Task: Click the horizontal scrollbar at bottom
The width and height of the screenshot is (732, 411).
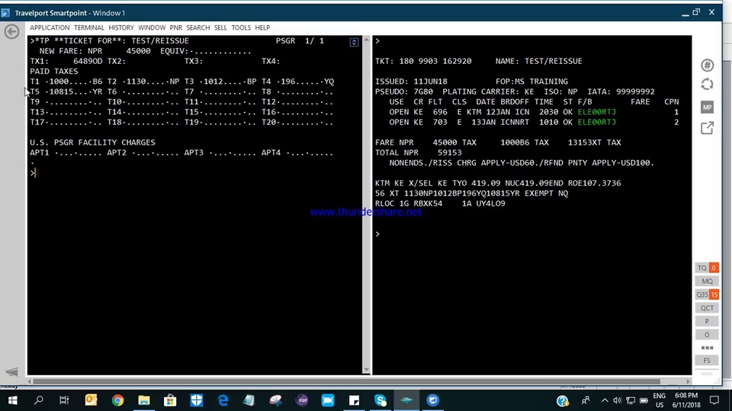Action: coord(346,381)
